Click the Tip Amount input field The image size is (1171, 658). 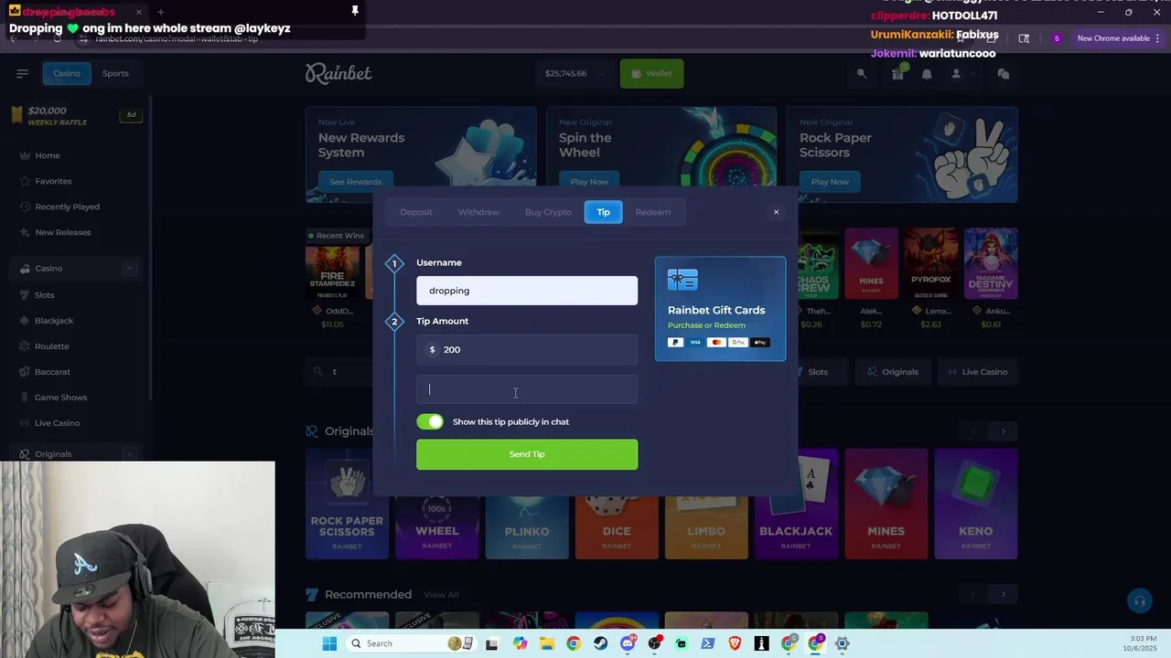coord(527,349)
